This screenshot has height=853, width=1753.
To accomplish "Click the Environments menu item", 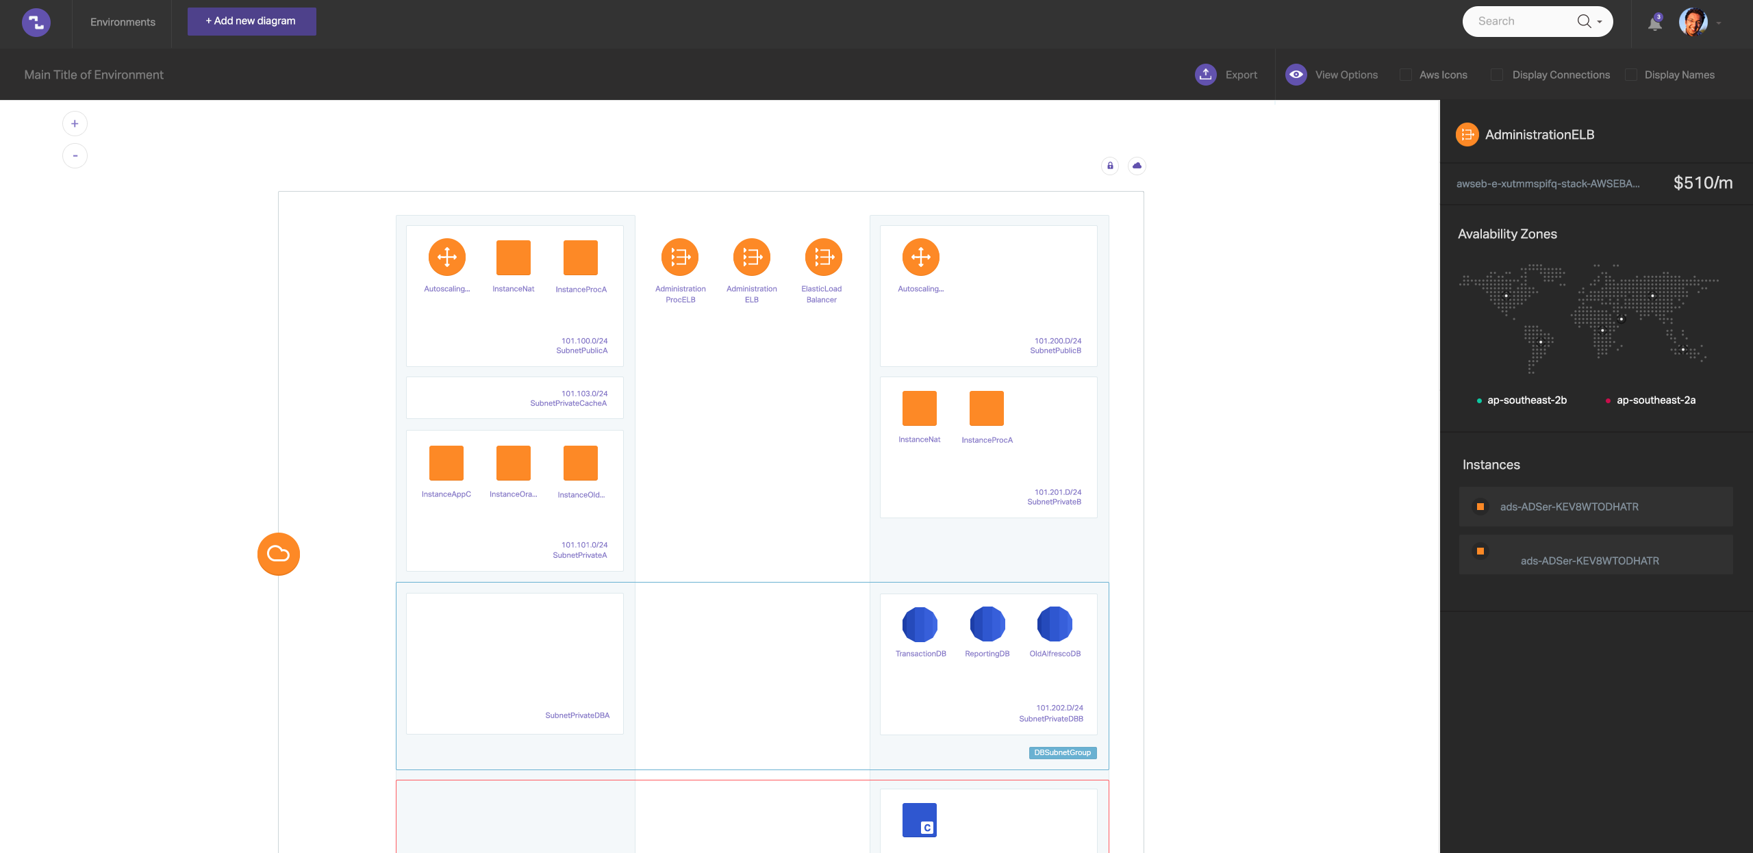I will point(124,20).
